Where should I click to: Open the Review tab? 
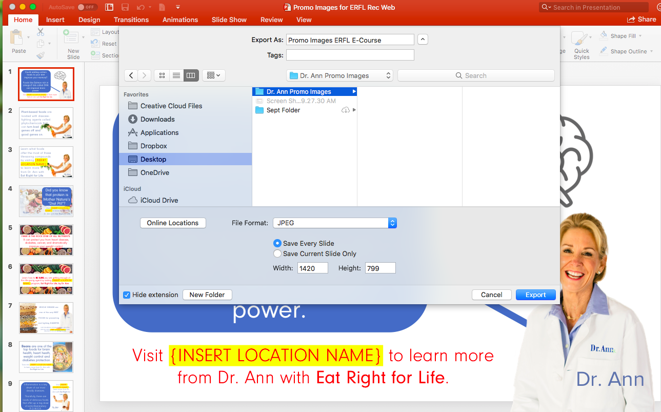[x=271, y=19]
